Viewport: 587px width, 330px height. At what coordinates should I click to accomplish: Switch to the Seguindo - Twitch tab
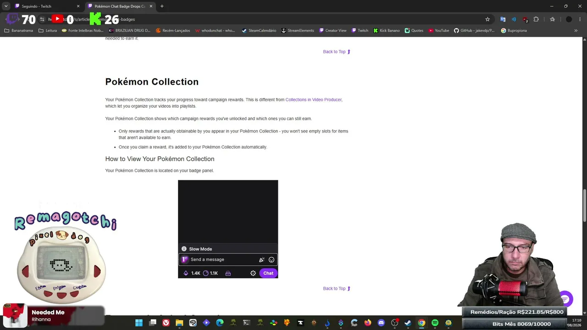(47, 6)
